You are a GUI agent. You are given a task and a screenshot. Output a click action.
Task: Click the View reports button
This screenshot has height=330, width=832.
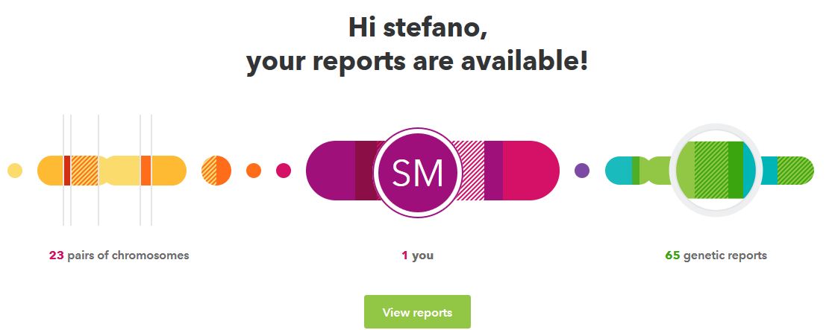coord(417,312)
